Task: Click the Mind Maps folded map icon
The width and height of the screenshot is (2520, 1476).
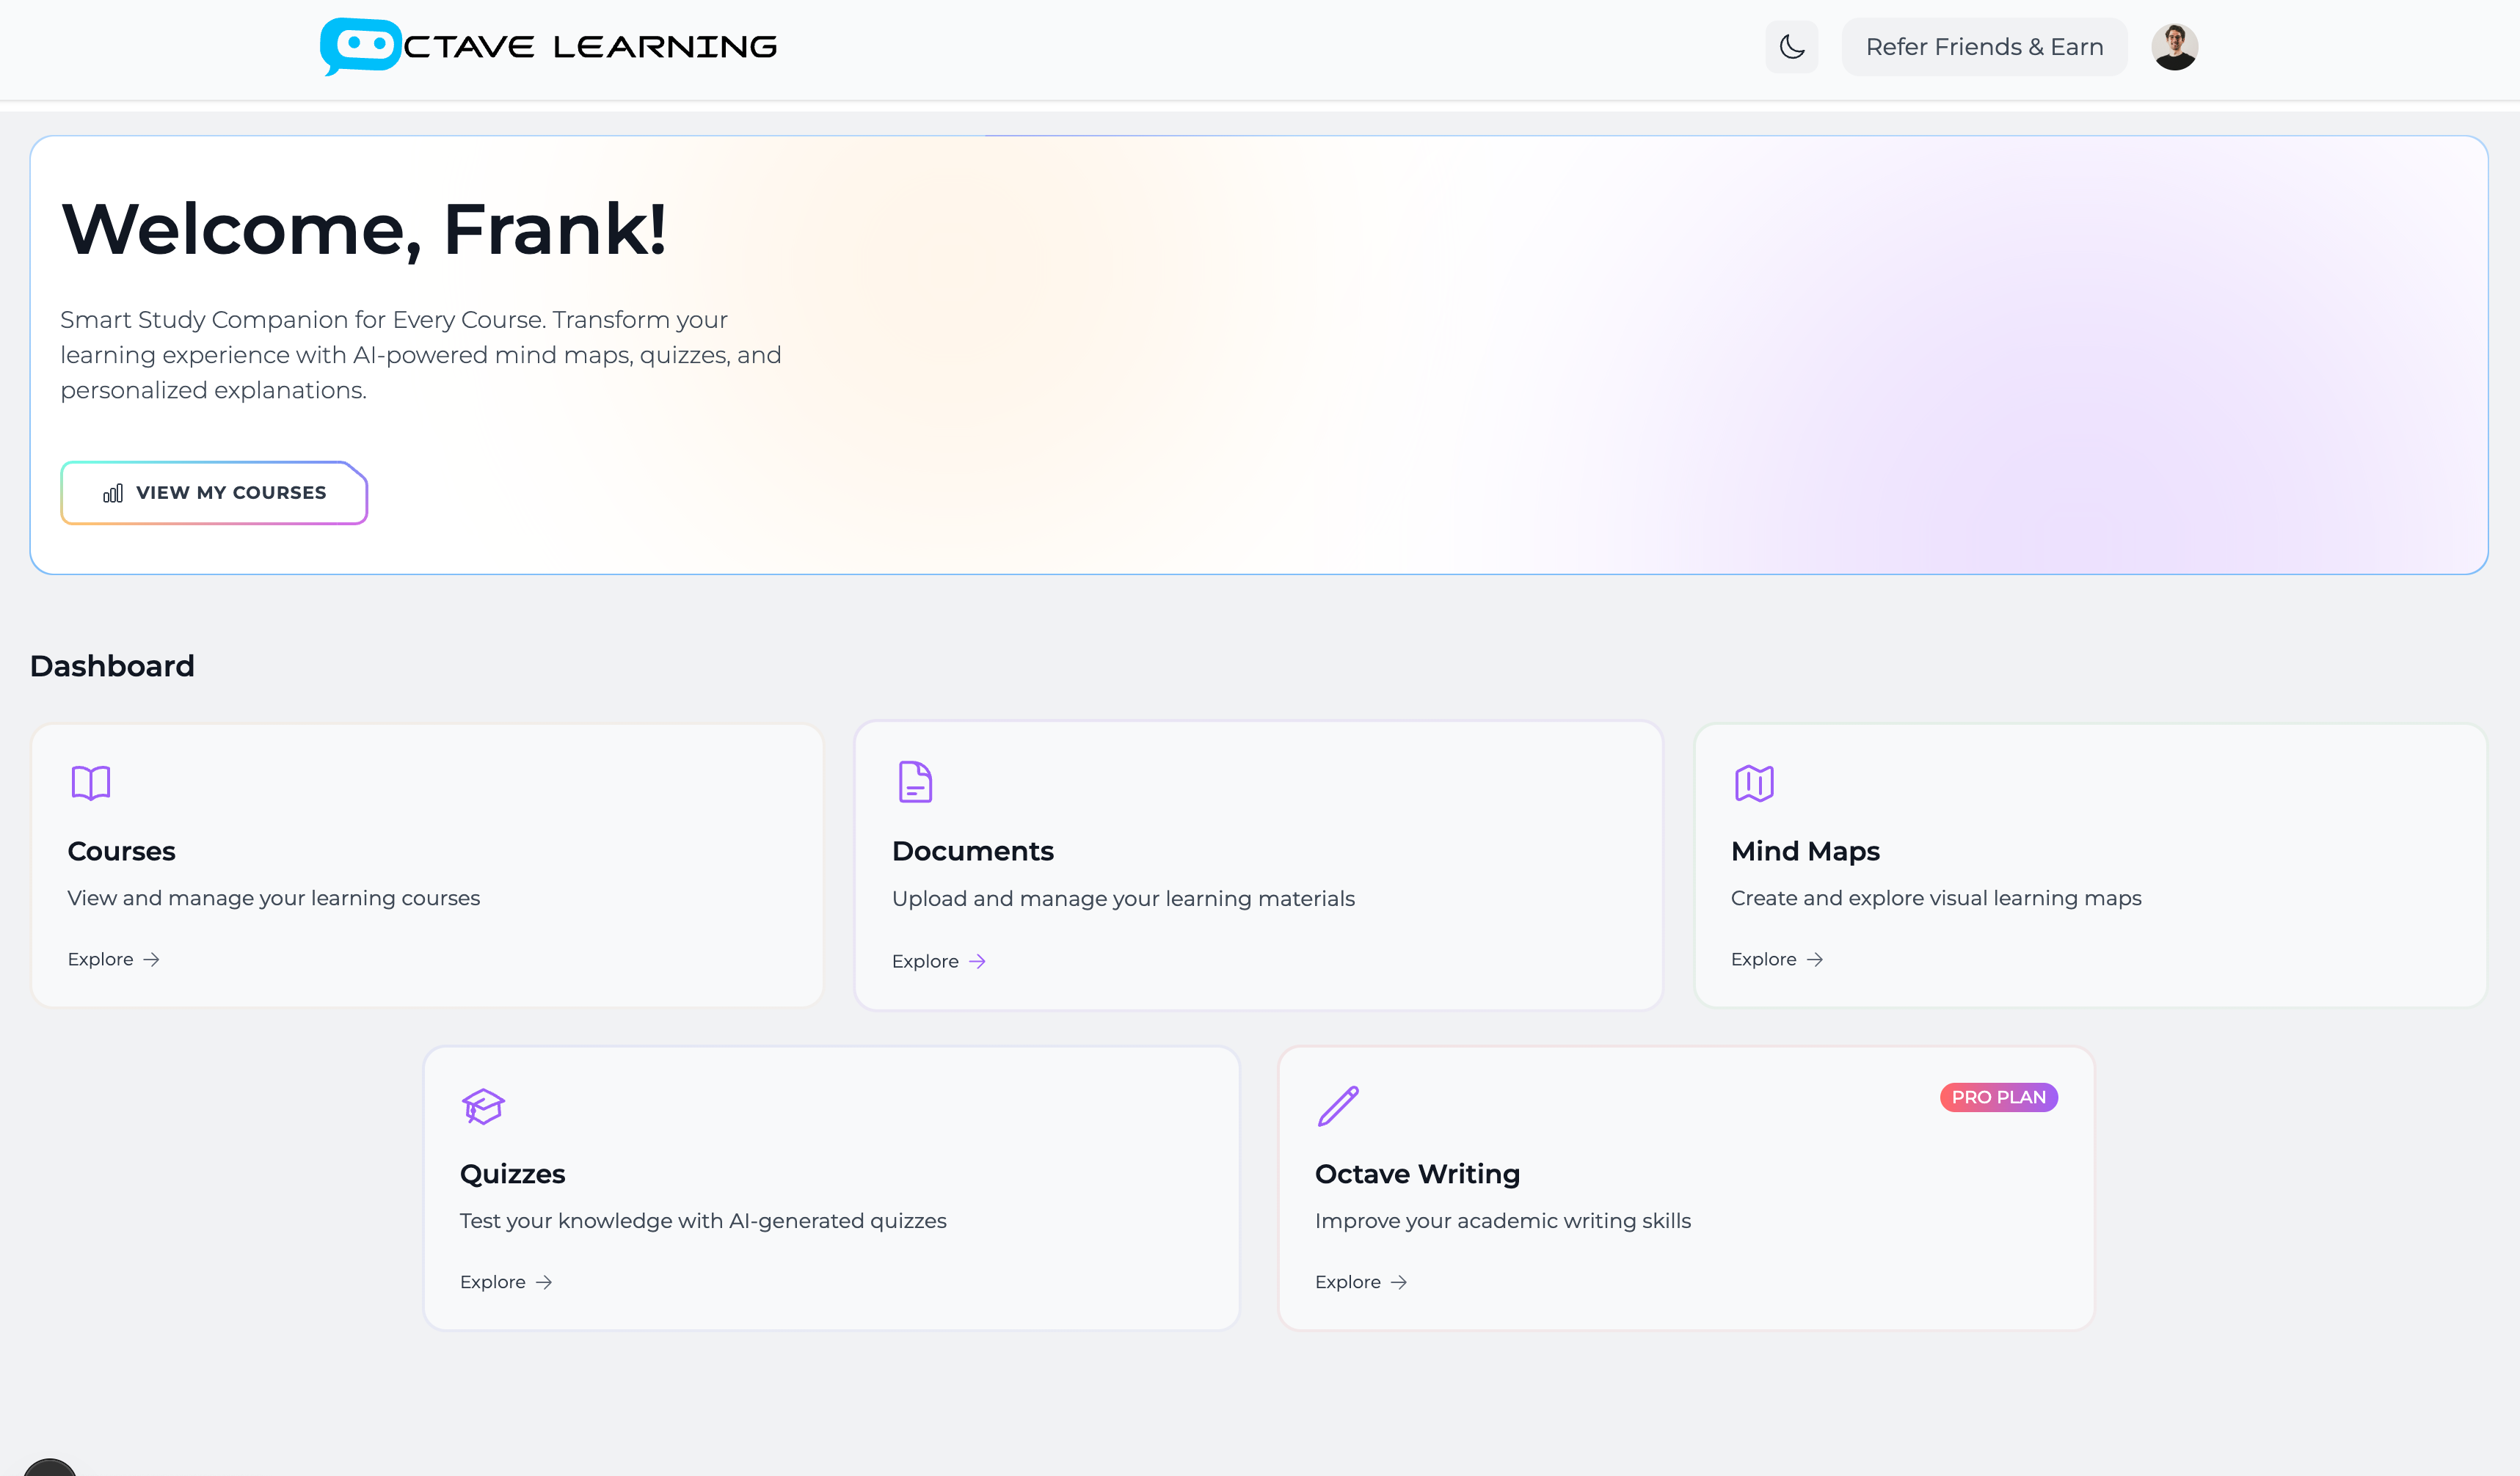Action: click(x=1754, y=783)
